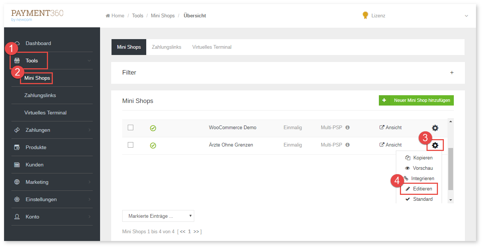This screenshot has width=483, height=248.
Task: Open the Markierte Einträge dropdown
Action: tap(158, 216)
